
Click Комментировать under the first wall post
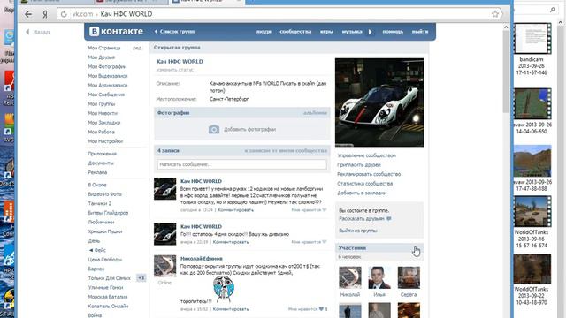236,210
